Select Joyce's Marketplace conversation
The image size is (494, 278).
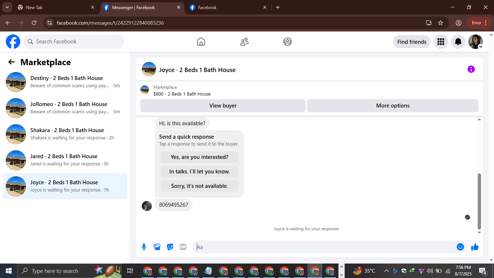click(x=65, y=186)
